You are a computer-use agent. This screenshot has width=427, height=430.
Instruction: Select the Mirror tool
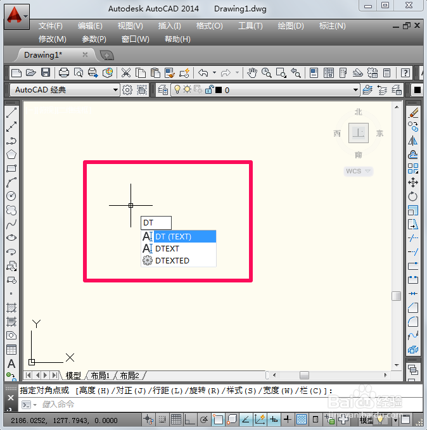pos(413,141)
